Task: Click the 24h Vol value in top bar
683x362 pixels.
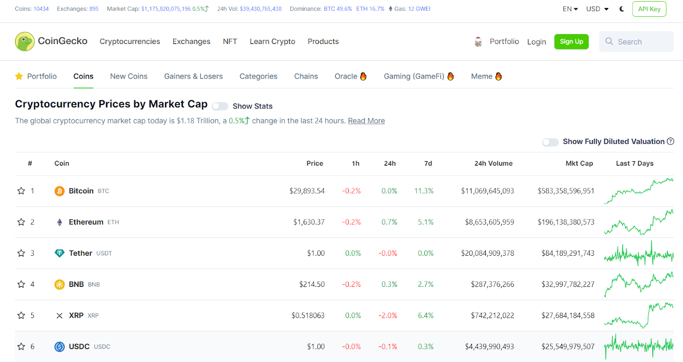Action: (x=261, y=9)
